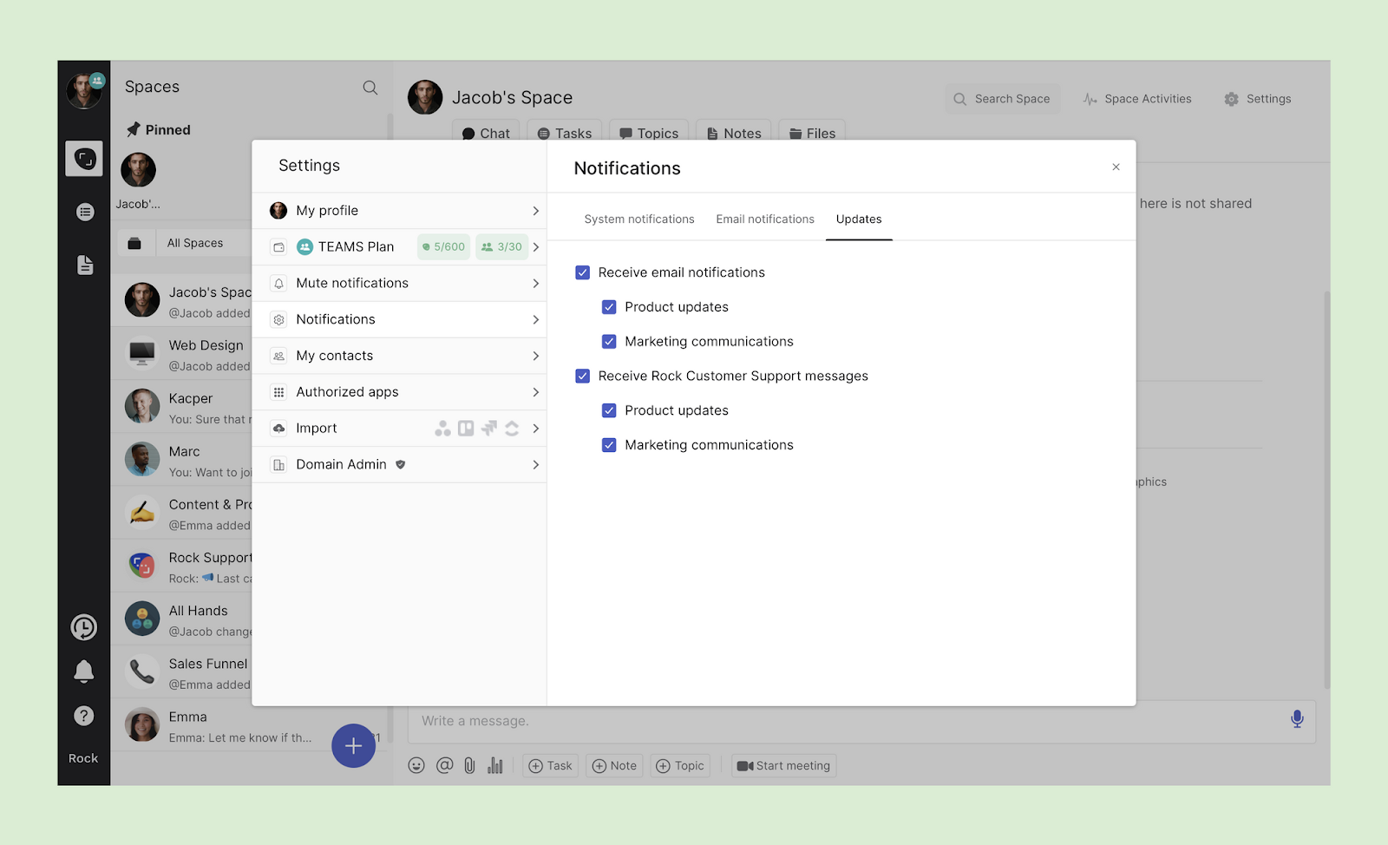Open the spaces search magnifier icon
The height and width of the screenshot is (845, 1388).
[x=370, y=88]
